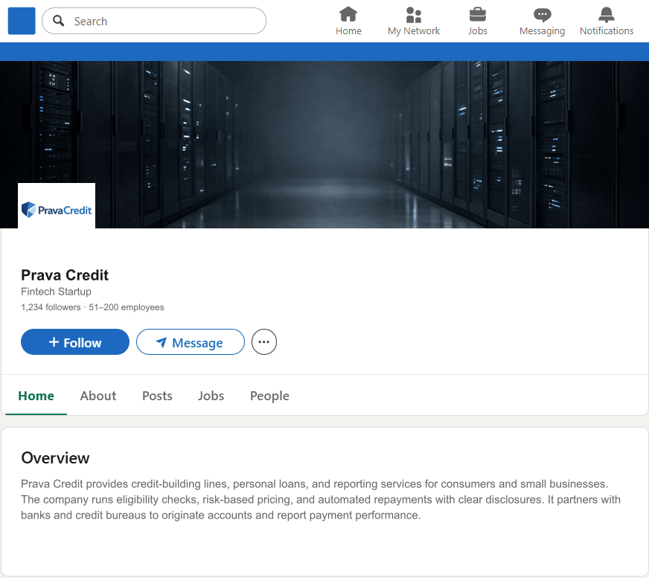Switch to the company Jobs tab
Image resolution: width=649 pixels, height=578 pixels.
211,396
